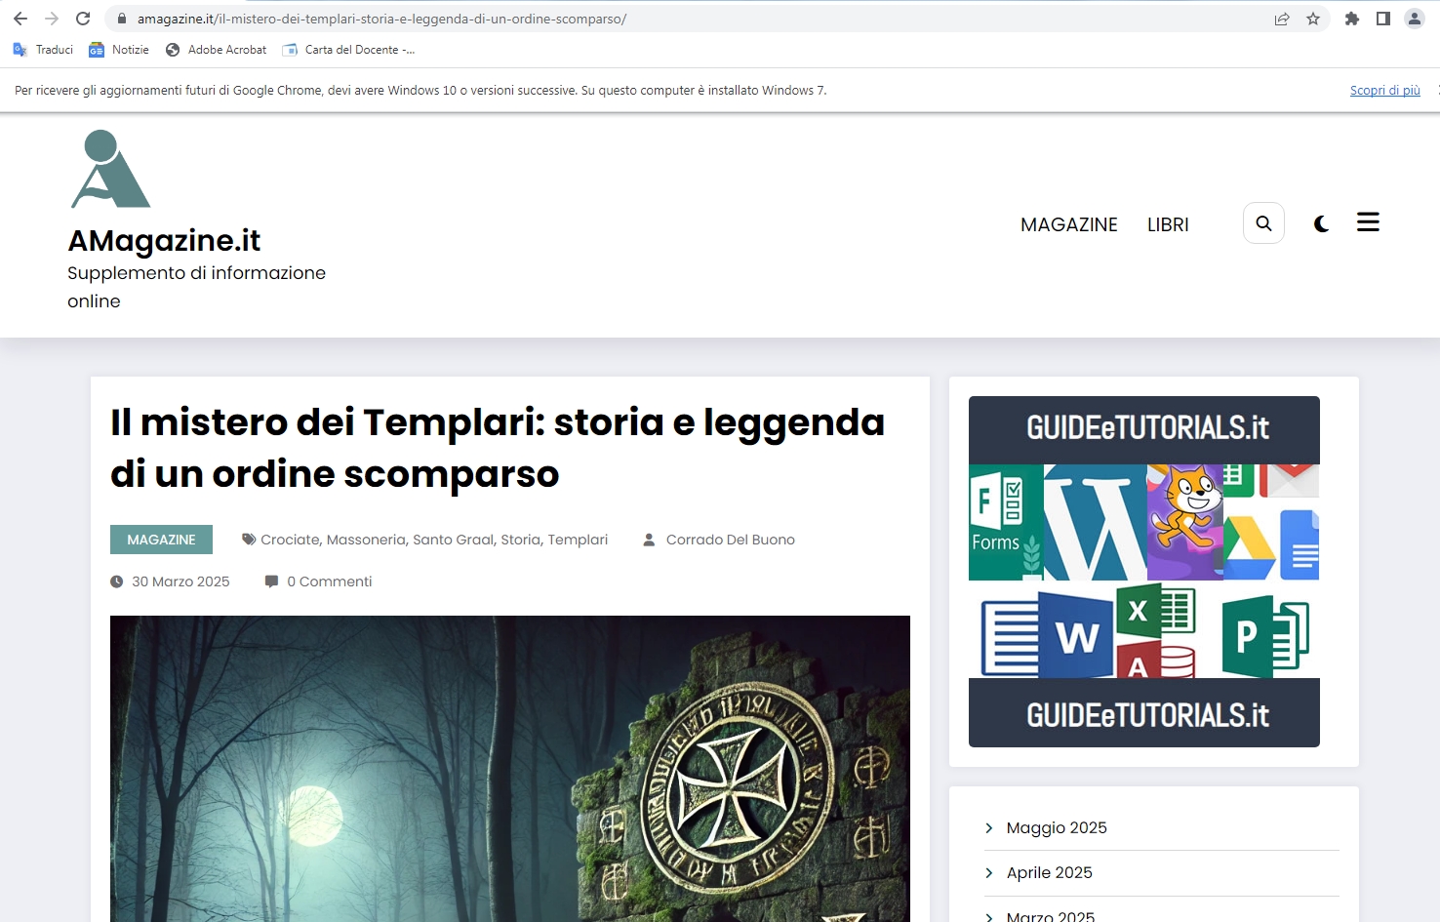Open the MAGAZINE navigation menu item
Image resolution: width=1440 pixels, height=922 pixels.
(x=1068, y=224)
